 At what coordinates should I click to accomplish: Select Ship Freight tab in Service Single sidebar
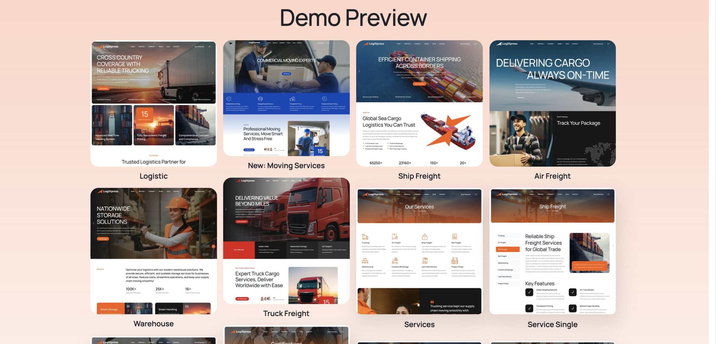(508, 249)
